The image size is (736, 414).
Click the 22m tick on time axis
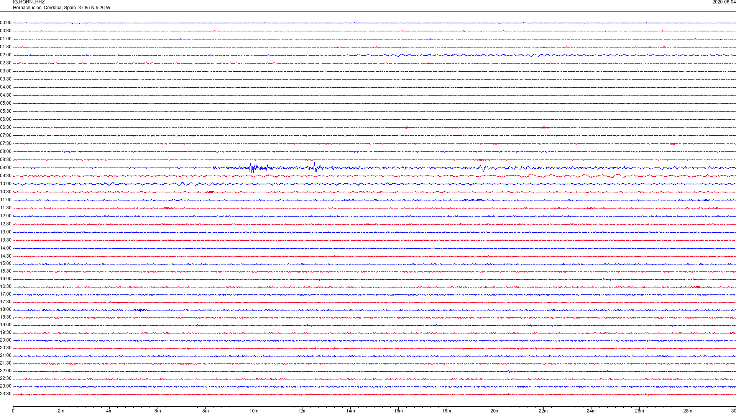(543, 411)
